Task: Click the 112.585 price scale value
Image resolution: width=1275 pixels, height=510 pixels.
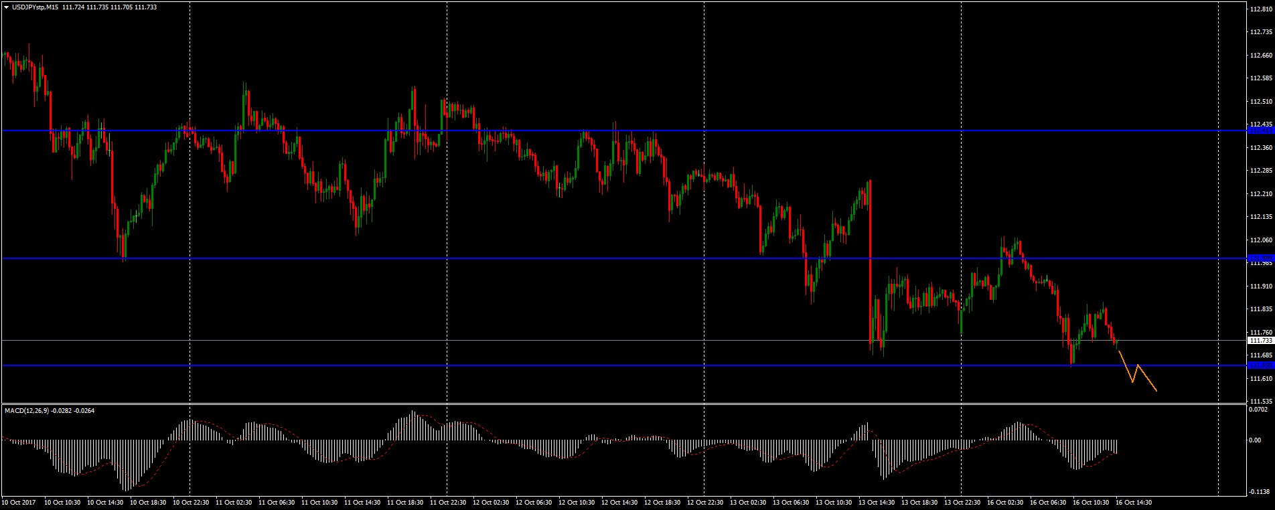Action: [x=1260, y=78]
